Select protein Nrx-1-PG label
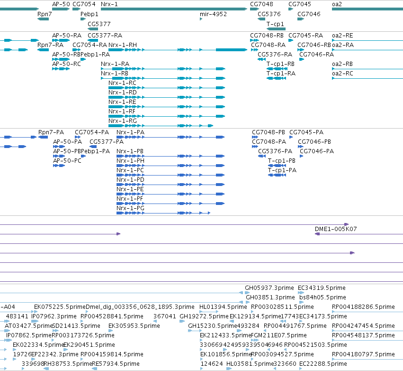403x371 pixels. [131, 208]
